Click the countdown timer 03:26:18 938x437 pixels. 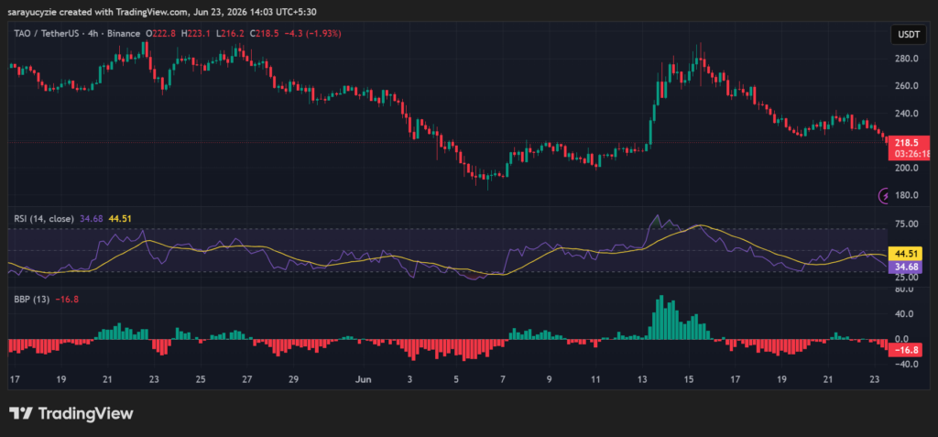click(x=913, y=154)
